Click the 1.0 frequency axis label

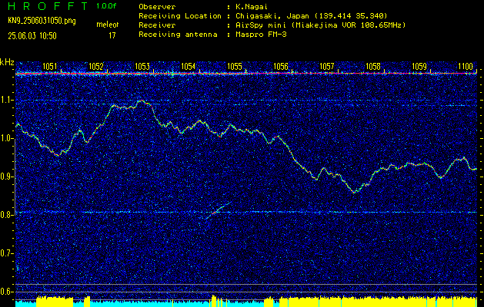pos(6,138)
